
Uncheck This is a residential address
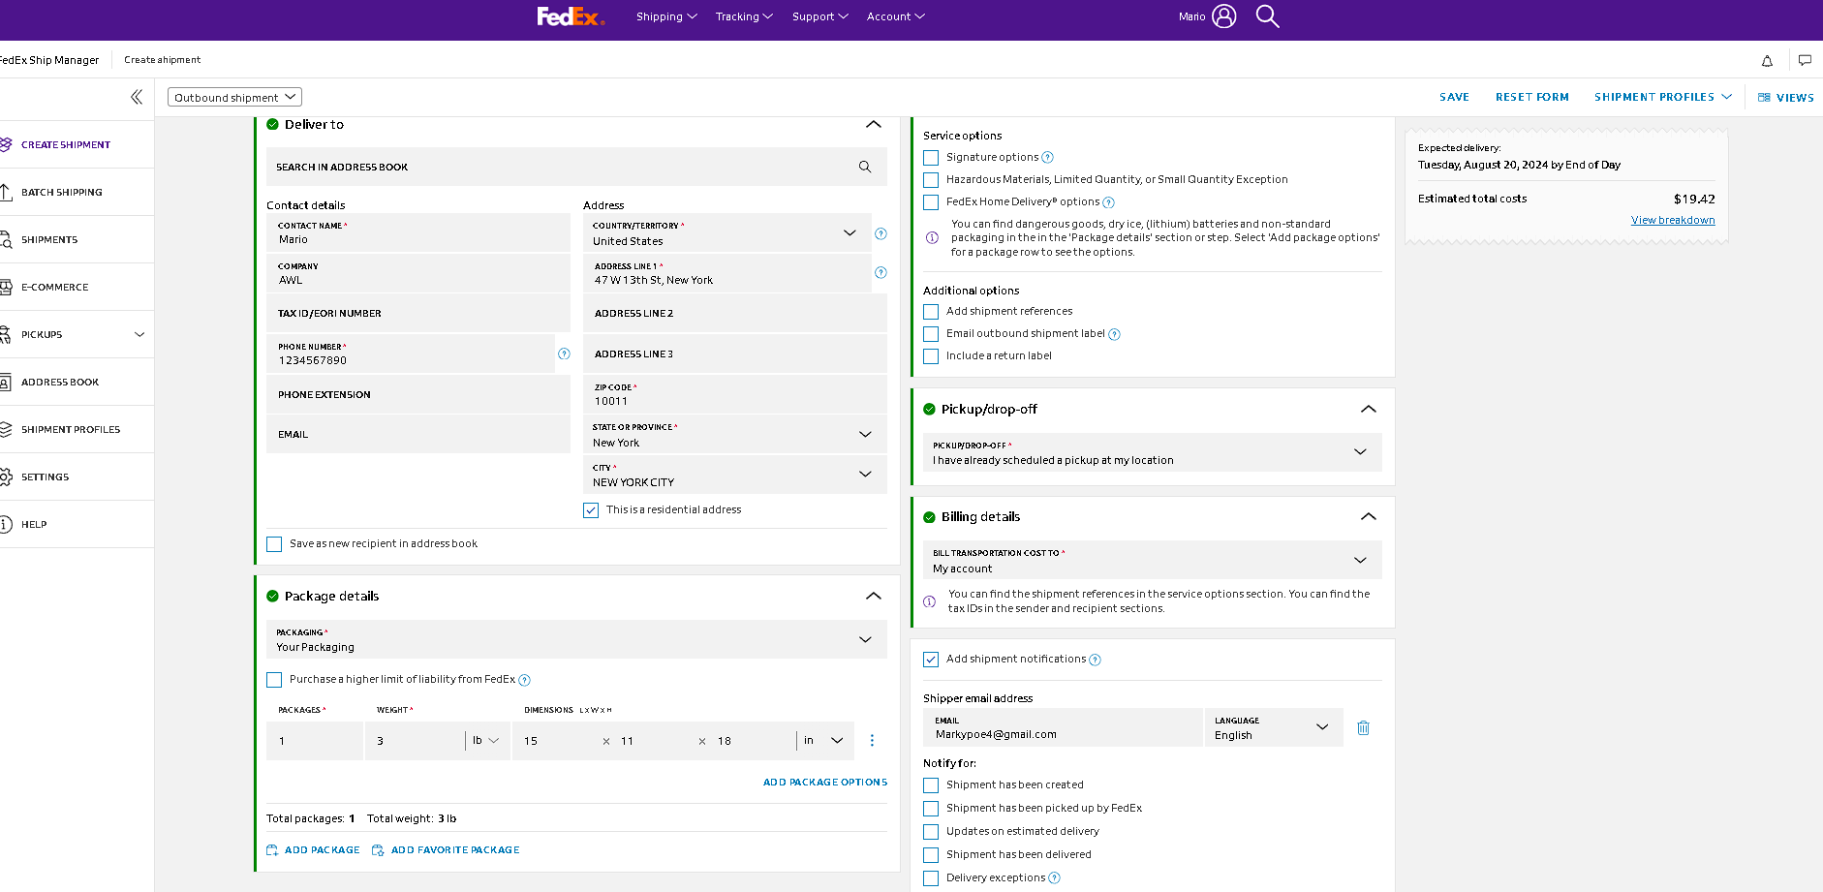(x=591, y=510)
